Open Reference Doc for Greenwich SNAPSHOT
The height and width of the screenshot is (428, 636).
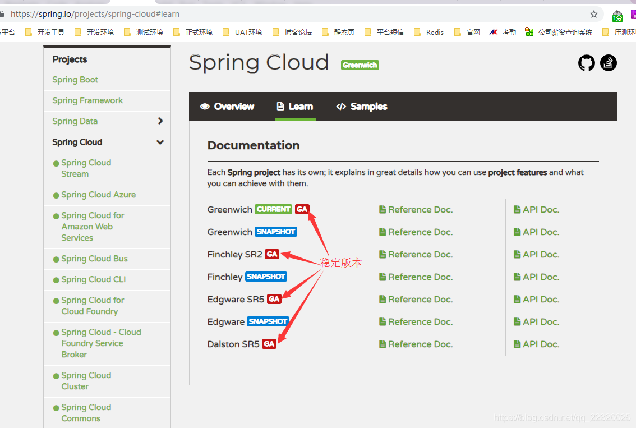tap(416, 232)
